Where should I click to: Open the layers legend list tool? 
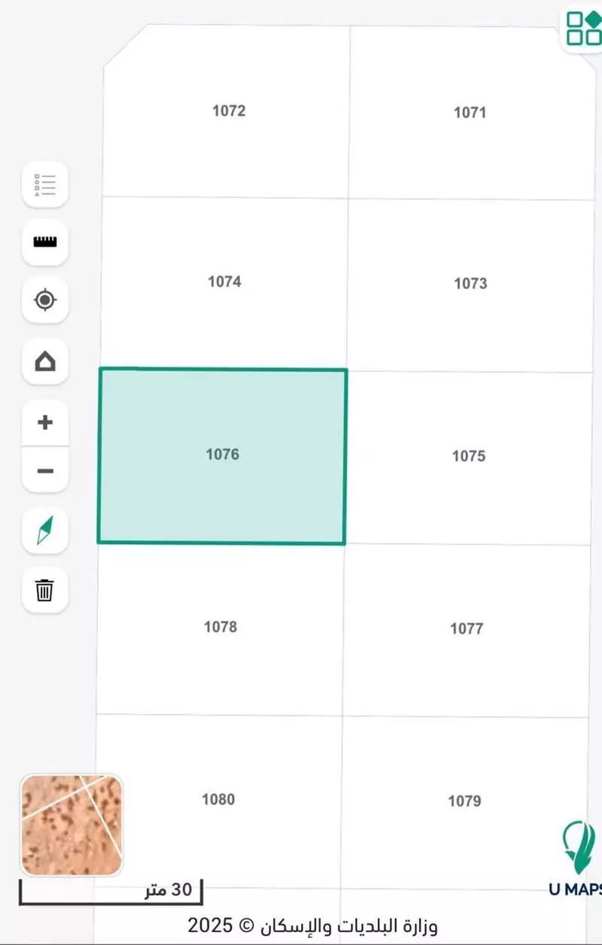coord(45,185)
